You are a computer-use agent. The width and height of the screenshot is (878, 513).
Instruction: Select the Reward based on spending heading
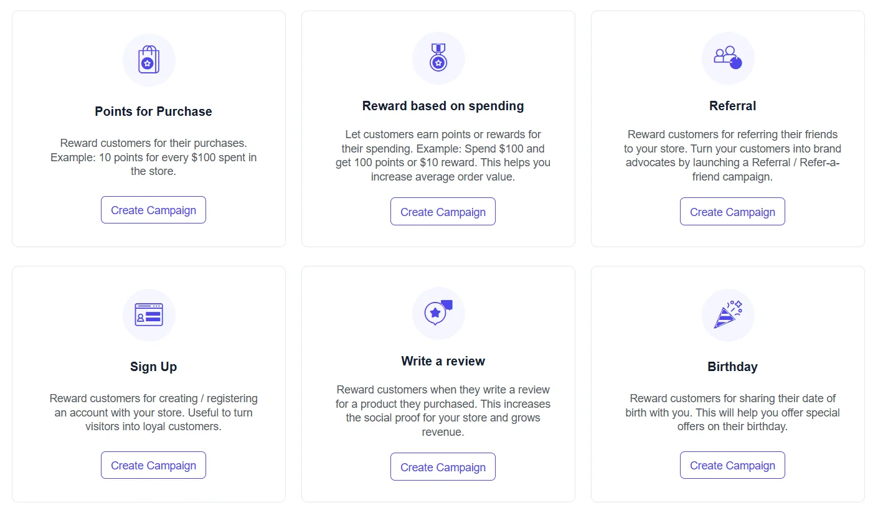point(443,106)
